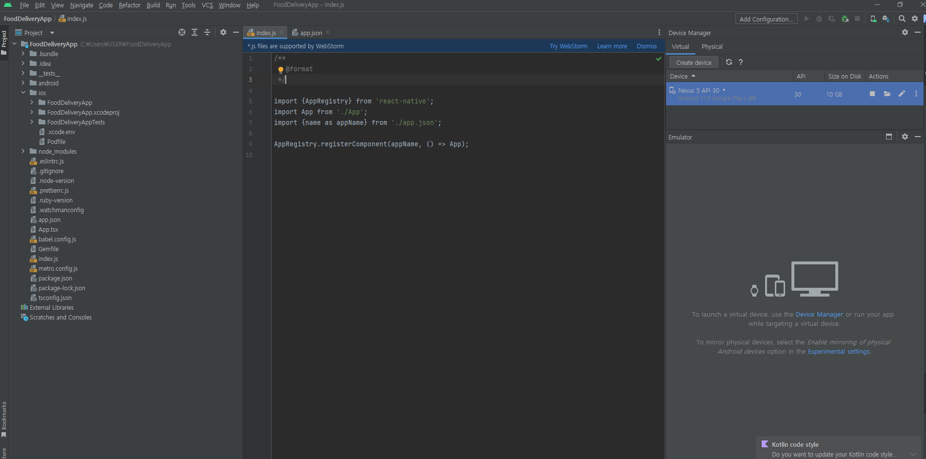Click Run with Coverage icon

tap(832, 19)
